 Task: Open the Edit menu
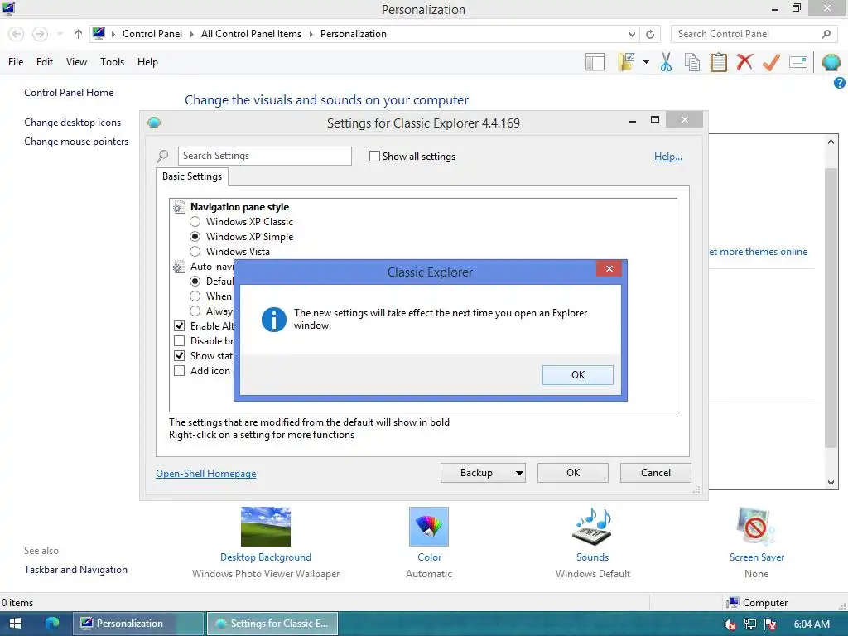[x=45, y=62]
